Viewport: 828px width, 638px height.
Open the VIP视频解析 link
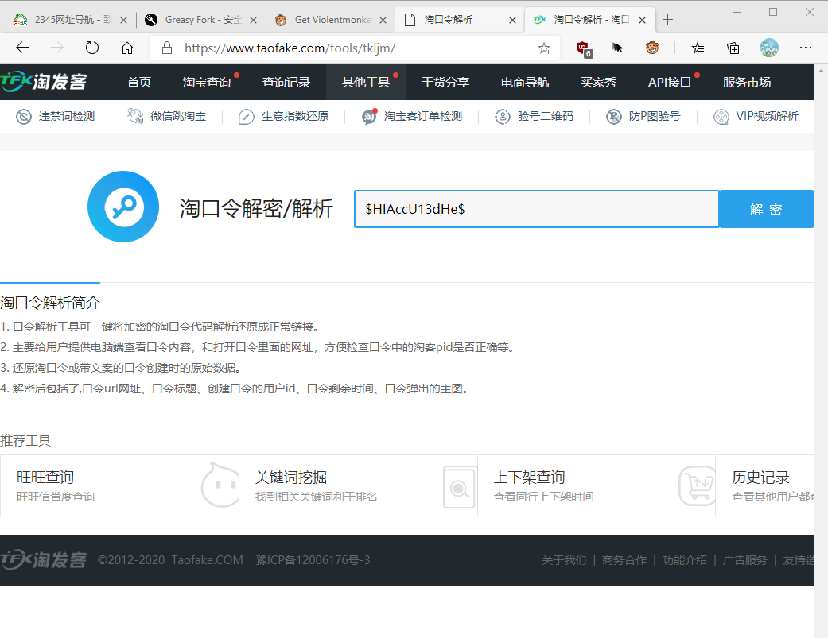pos(767,117)
